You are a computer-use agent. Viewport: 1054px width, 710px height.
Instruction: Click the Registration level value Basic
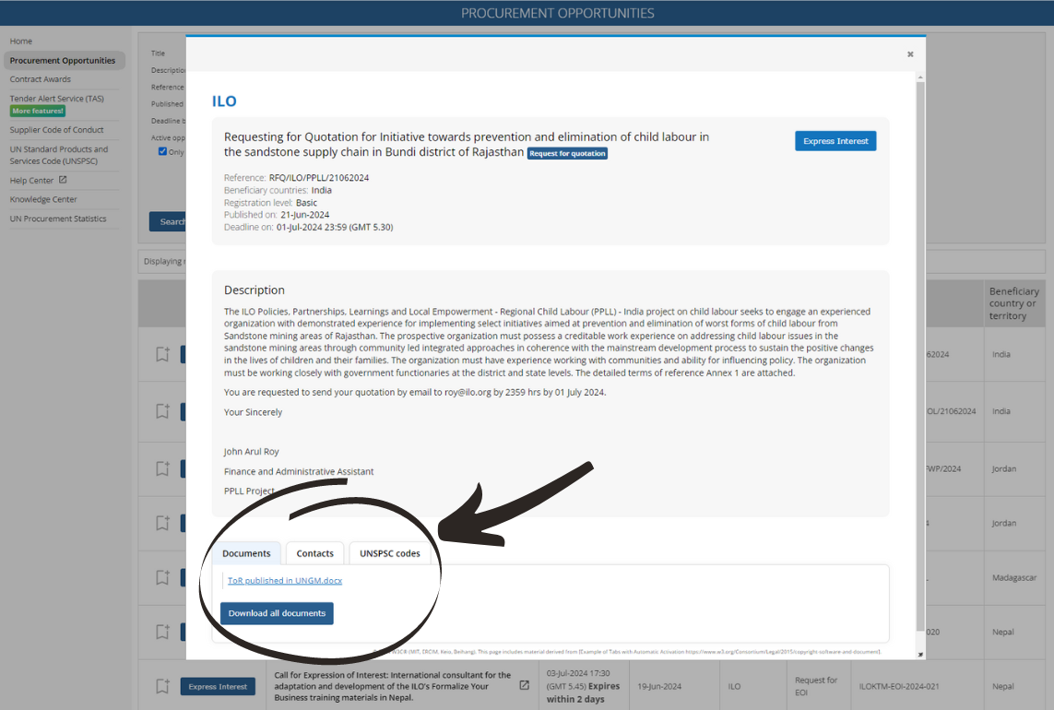pos(306,202)
